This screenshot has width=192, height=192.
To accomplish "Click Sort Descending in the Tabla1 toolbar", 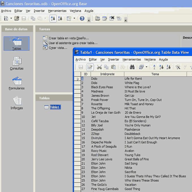I will point(168,67).
